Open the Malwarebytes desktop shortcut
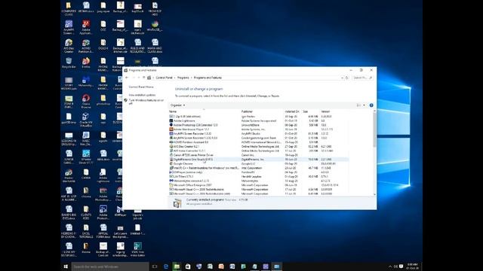This screenshot has width=483, height=271. click(86, 82)
